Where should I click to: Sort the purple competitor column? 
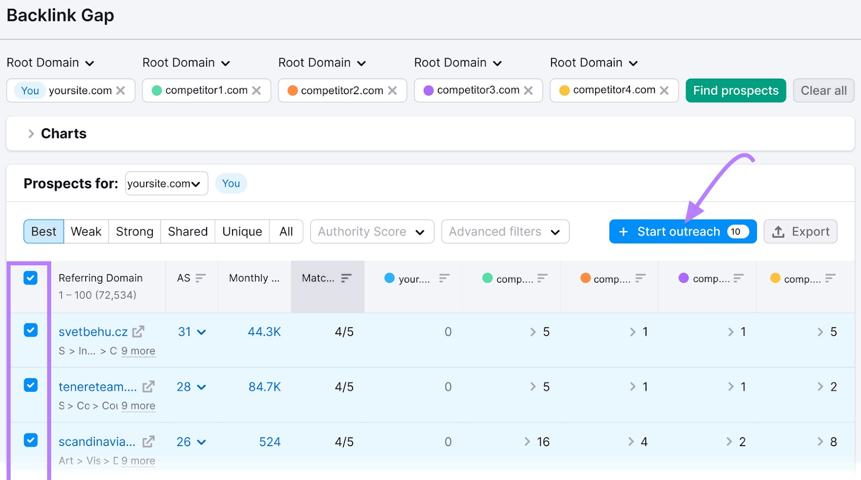(x=738, y=278)
